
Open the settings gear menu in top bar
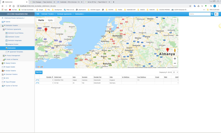pyautogui.click(x=216, y=14)
